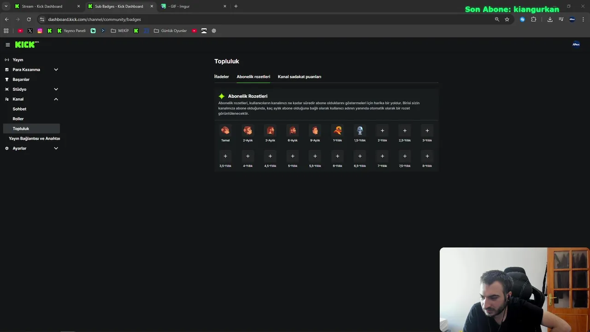Edit the 1-Yıllık badge icon

(x=337, y=130)
